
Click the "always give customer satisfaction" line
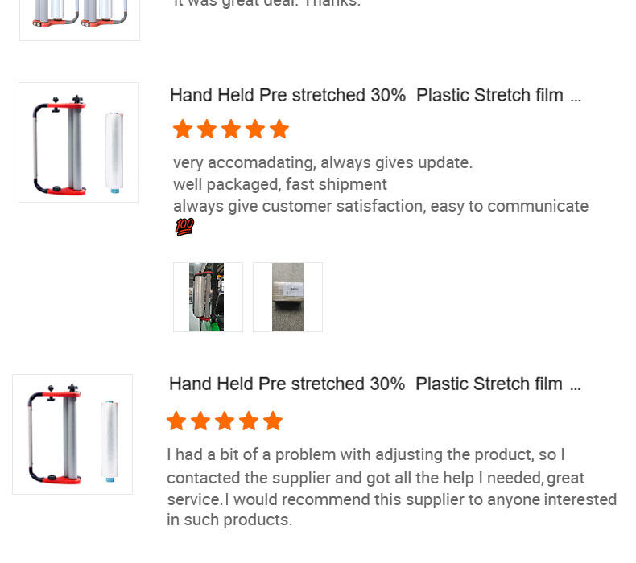pos(380,206)
